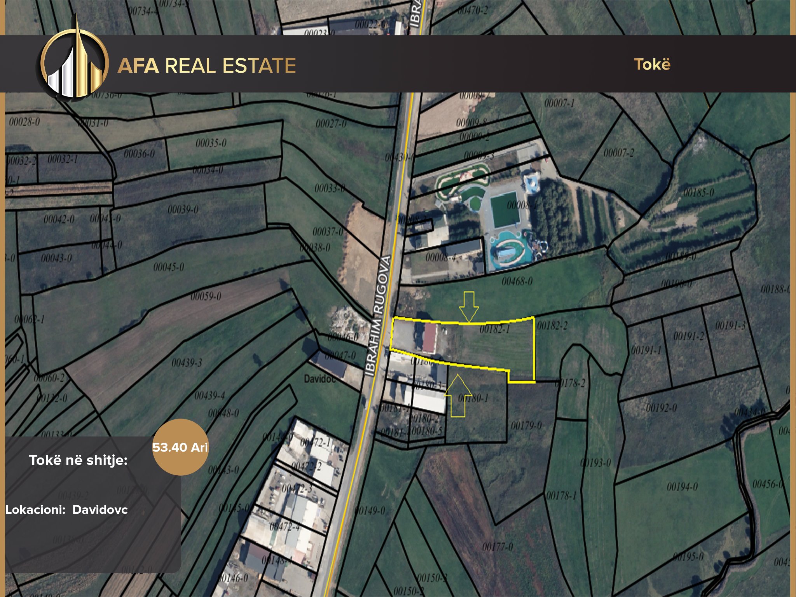Click the 'Davidoc' place name label
The image size is (796, 597).
[319, 378]
